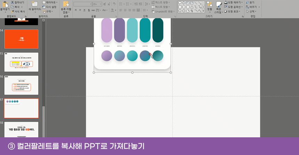Toggle underline formatting
299x155 pixels.
(84, 10)
